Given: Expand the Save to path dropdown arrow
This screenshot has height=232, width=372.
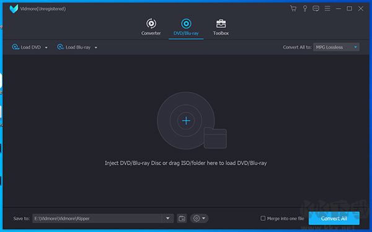Looking at the screenshot, I should point(168,218).
